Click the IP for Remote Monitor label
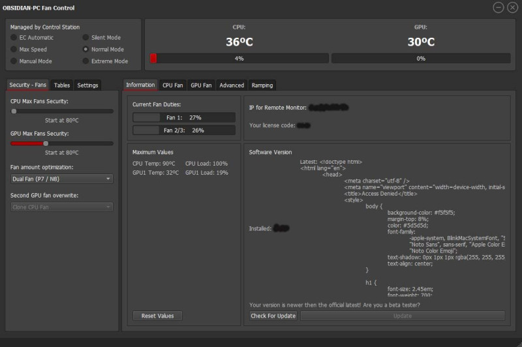Viewport: 522px width, 347px height. pyautogui.click(x=278, y=108)
